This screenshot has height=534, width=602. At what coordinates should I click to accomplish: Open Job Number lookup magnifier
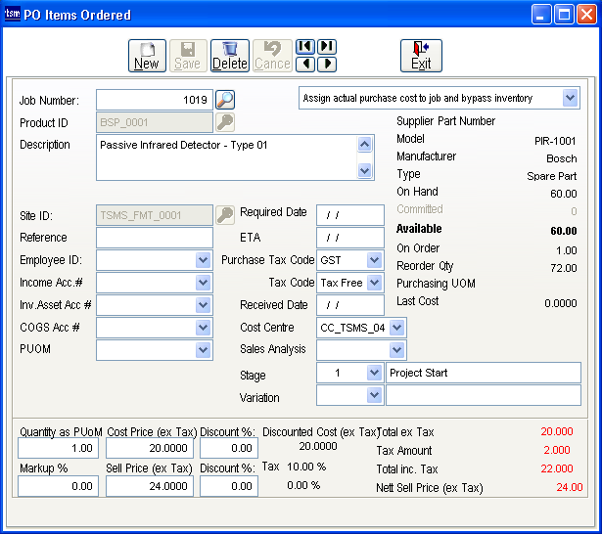225,99
